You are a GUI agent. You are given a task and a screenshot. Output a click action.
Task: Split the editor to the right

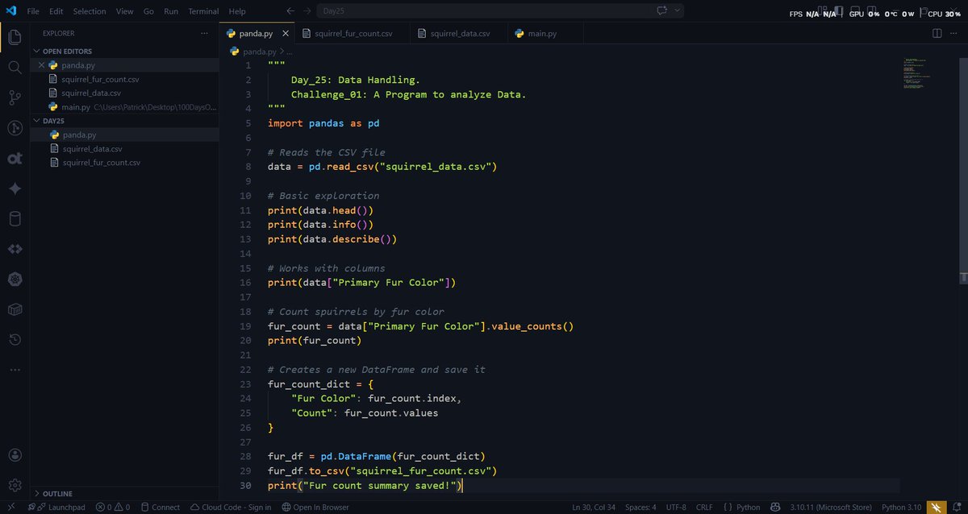click(x=937, y=33)
